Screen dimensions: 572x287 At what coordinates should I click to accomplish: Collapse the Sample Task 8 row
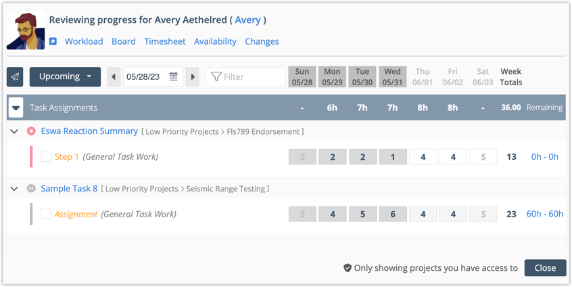(x=14, y=189)
